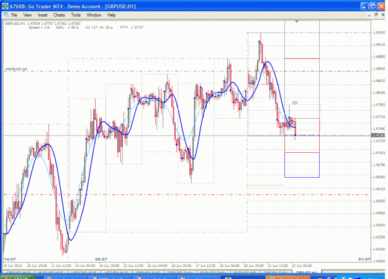
Task: Open the Help menu
Action: click(111, 15)
